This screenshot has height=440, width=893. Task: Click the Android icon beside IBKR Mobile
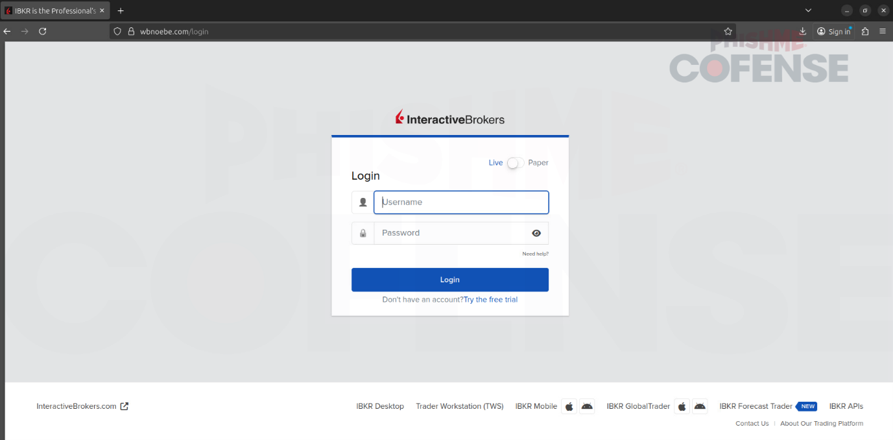coord(587,406)
